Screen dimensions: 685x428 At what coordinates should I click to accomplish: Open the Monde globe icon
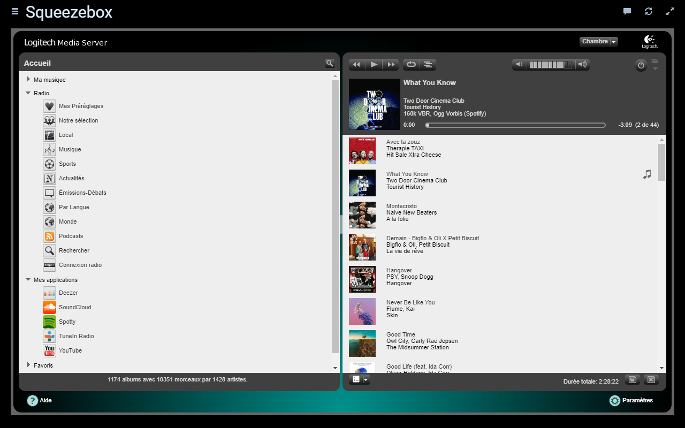[50, 221]
